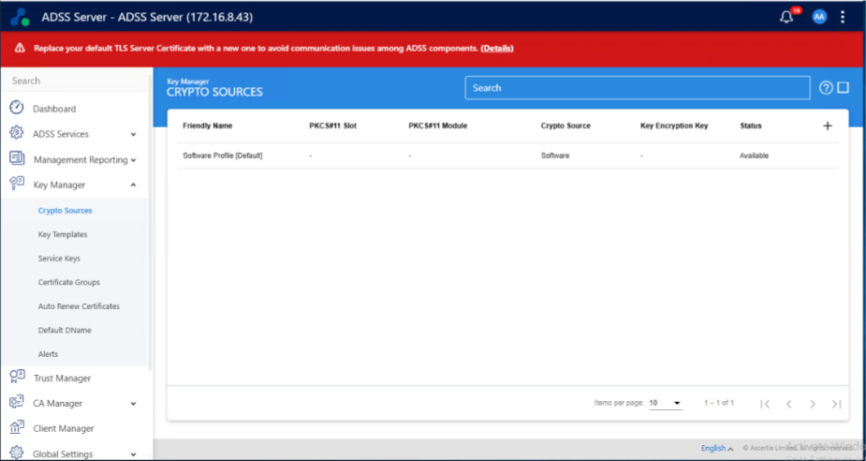Click the Software crypto source cell

pos(555,156)
